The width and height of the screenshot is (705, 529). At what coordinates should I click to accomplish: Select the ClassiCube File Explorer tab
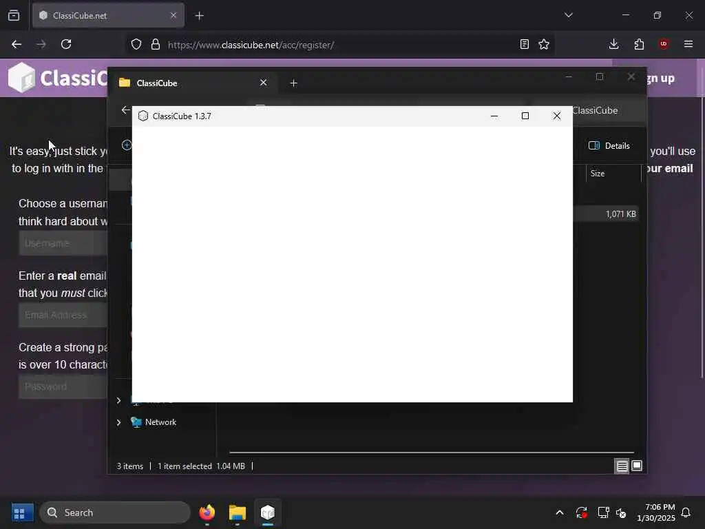pos(193,83)
